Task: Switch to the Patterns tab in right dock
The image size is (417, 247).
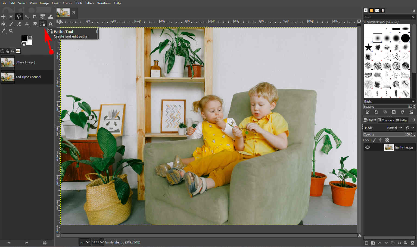Action: pos(371,10)
